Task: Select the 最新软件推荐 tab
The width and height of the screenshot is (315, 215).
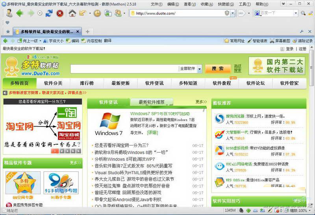Action: click(x=152, y=102)
